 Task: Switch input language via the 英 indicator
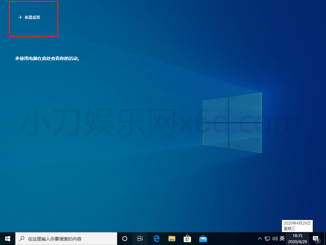282,238
